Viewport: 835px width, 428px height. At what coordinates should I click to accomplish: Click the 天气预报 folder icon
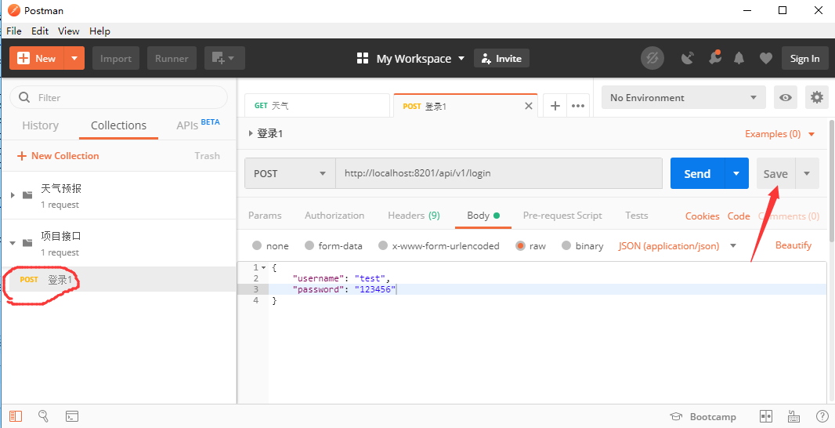(27, 195)
